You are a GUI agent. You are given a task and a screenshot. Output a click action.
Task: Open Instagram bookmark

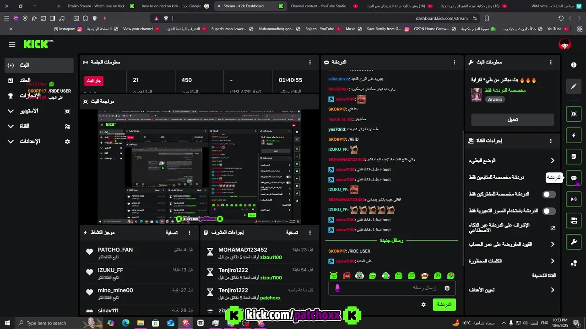[68, 29]
